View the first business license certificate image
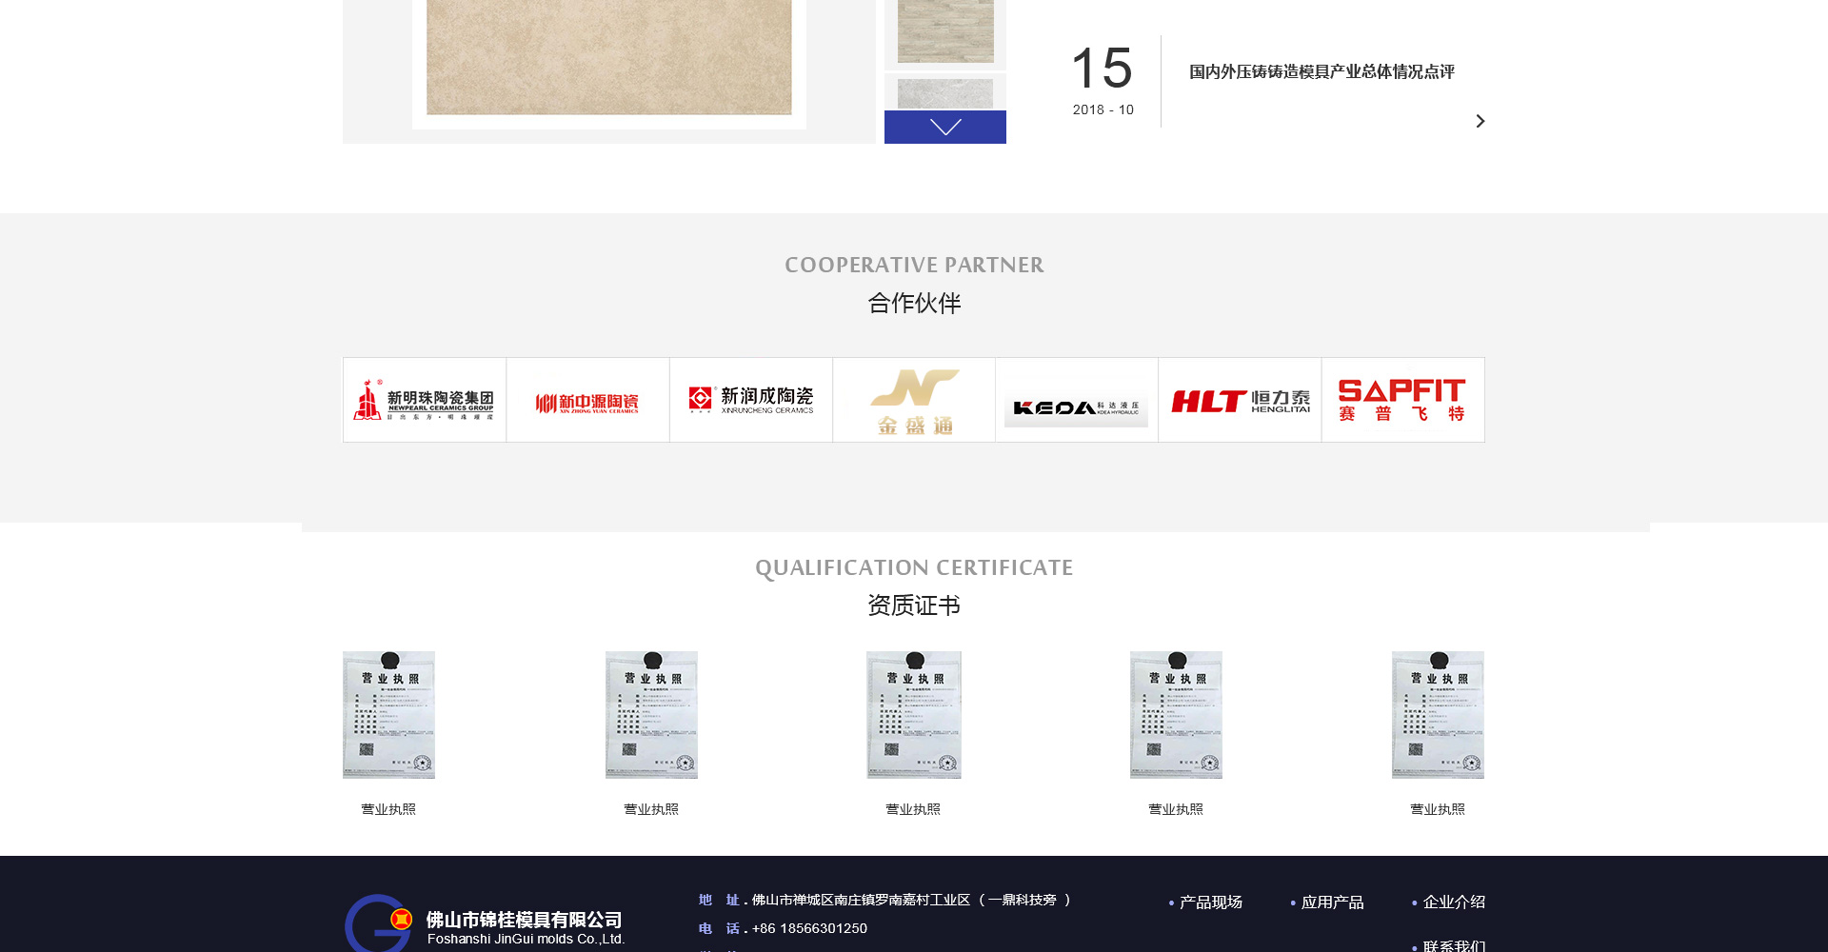 pos(388,715)
